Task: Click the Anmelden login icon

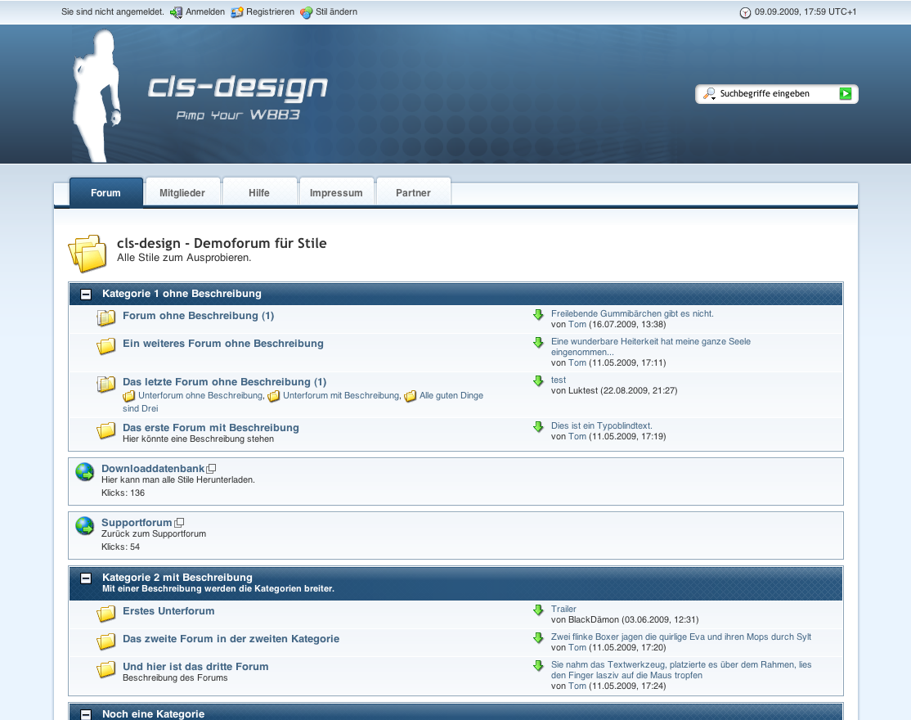Action: [176, 12]
